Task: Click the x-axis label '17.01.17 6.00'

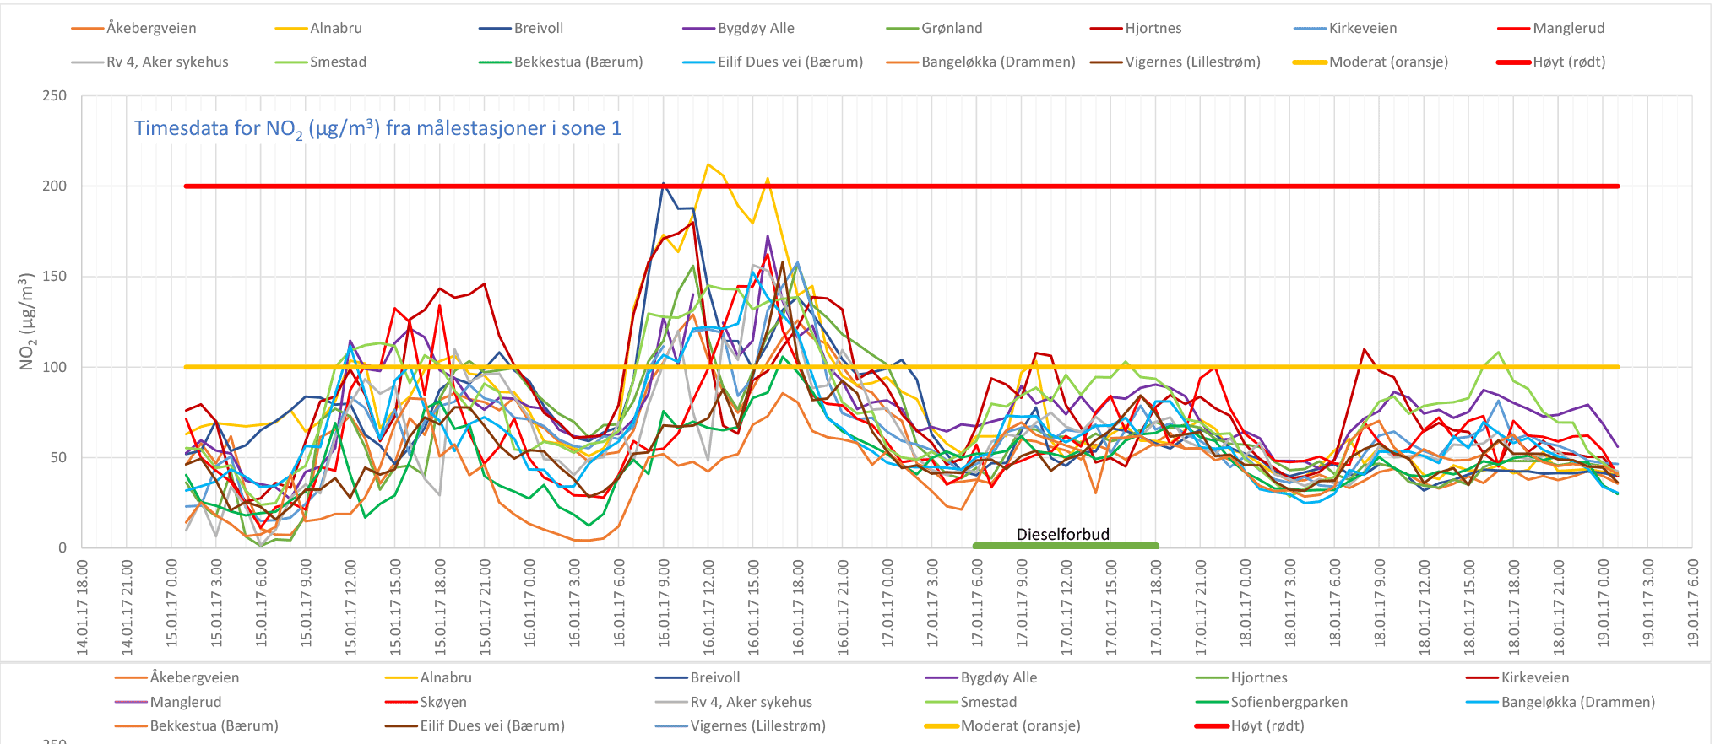Action: (x=978, y=604)
